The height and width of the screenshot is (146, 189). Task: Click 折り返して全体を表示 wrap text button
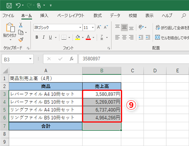pyautogui.click(x=172, y=28)
